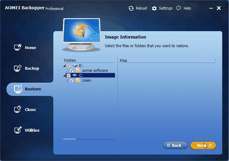Click the Restore monitor icon in sidebar
The image size is (229, 161).
[18, 89]
